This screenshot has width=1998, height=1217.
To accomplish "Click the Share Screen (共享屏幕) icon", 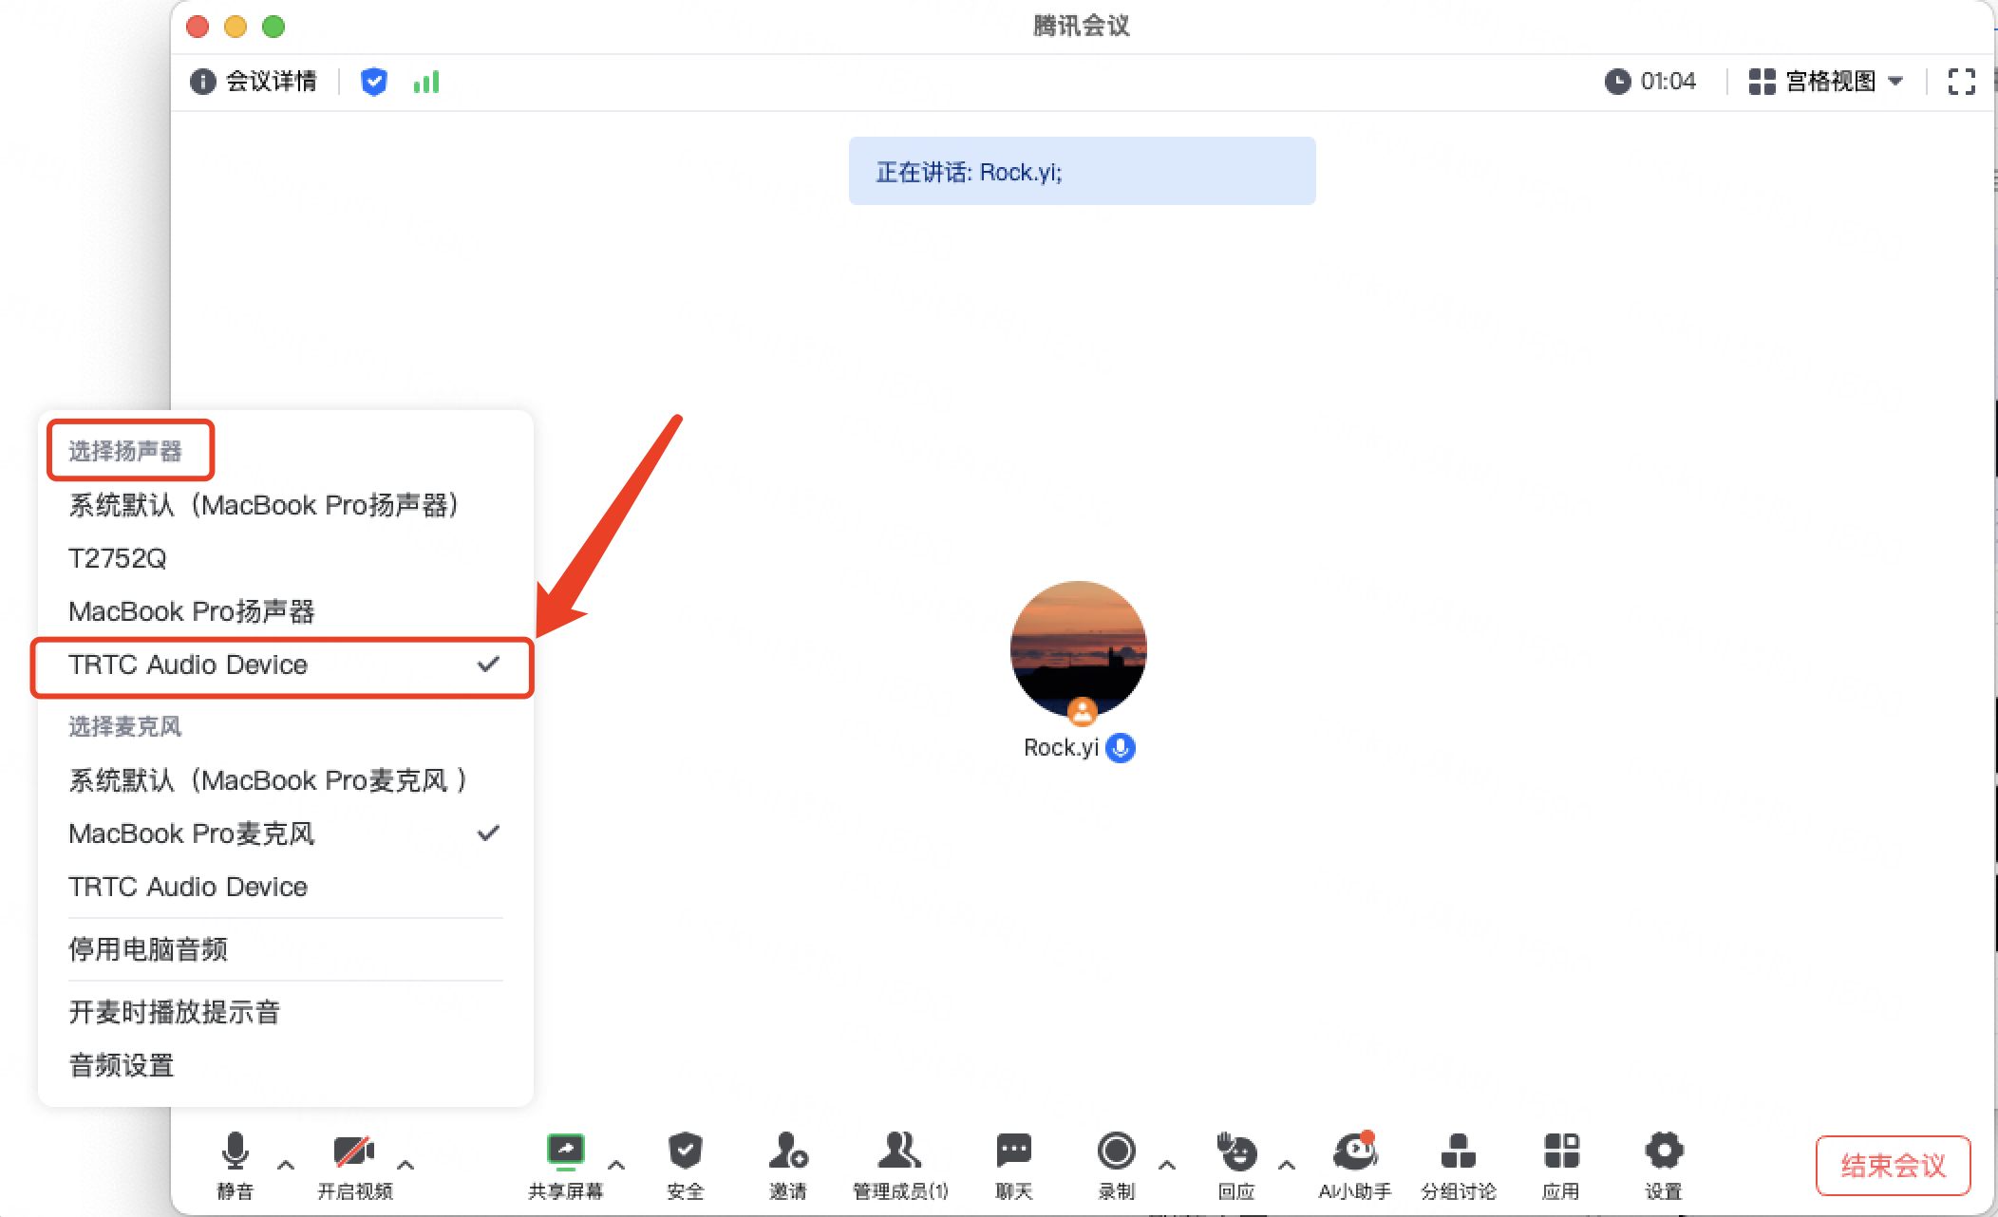I will pyautogui.click(x=565, y=1151).
